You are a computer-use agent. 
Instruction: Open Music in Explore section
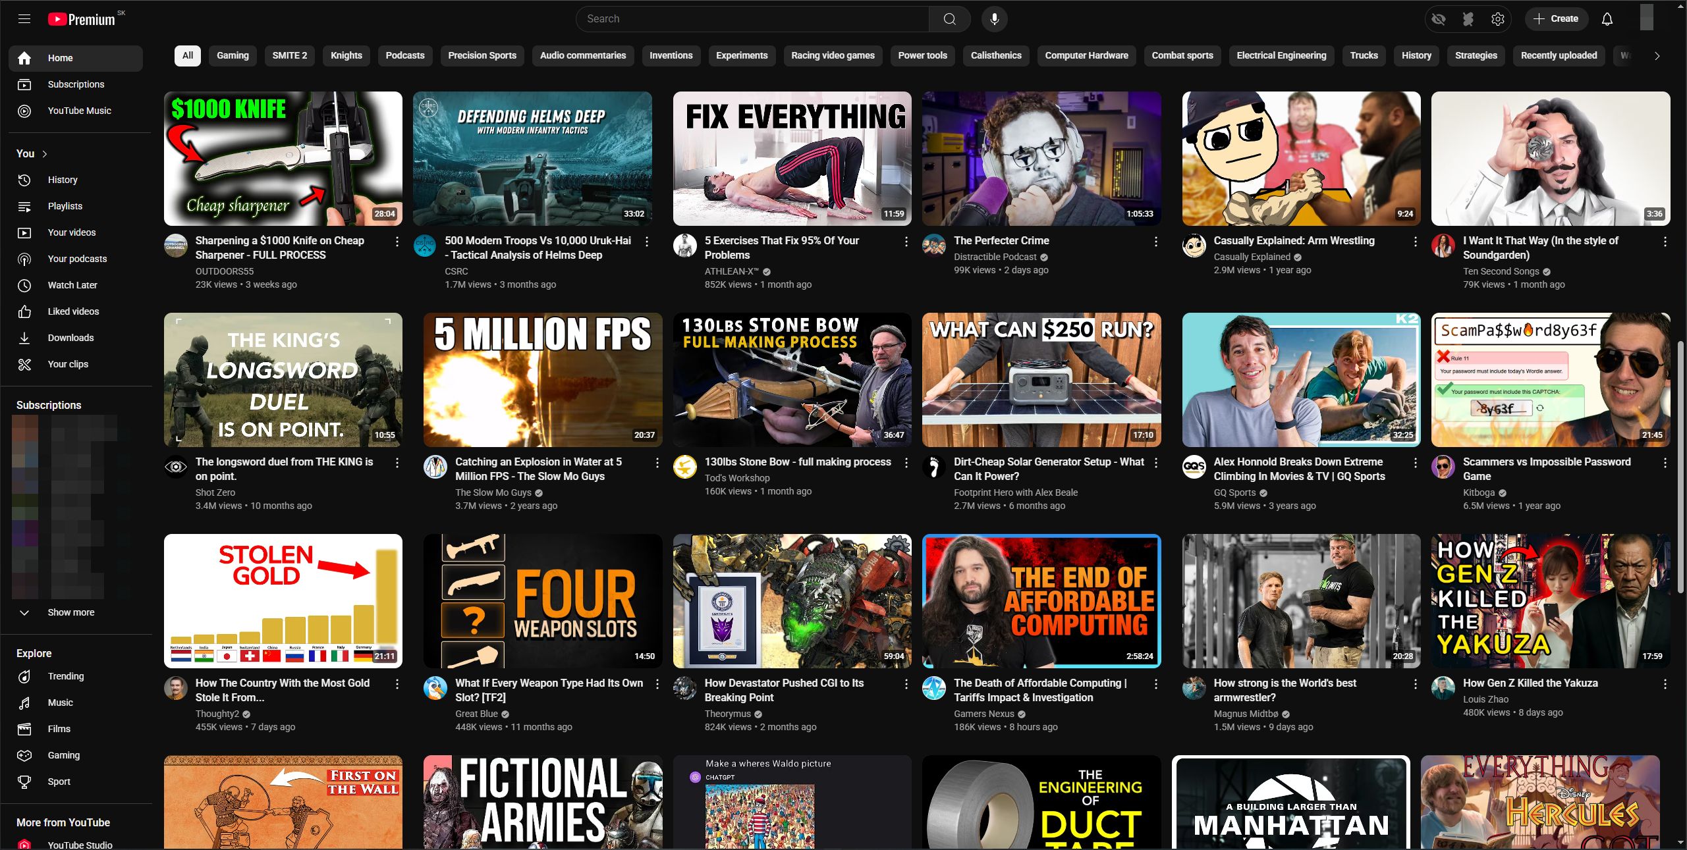click(76, 703)
